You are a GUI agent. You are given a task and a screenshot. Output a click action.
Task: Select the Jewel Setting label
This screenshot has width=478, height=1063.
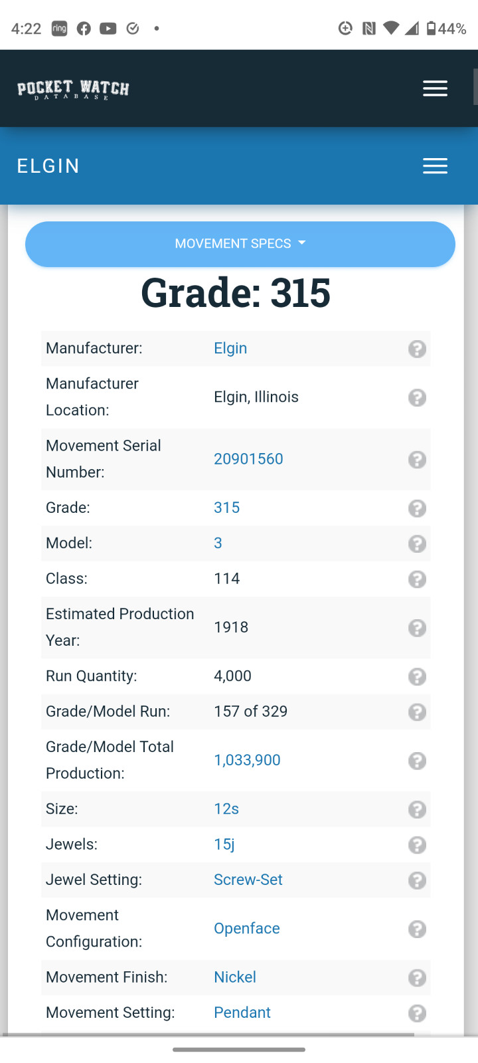click(94, 880)
